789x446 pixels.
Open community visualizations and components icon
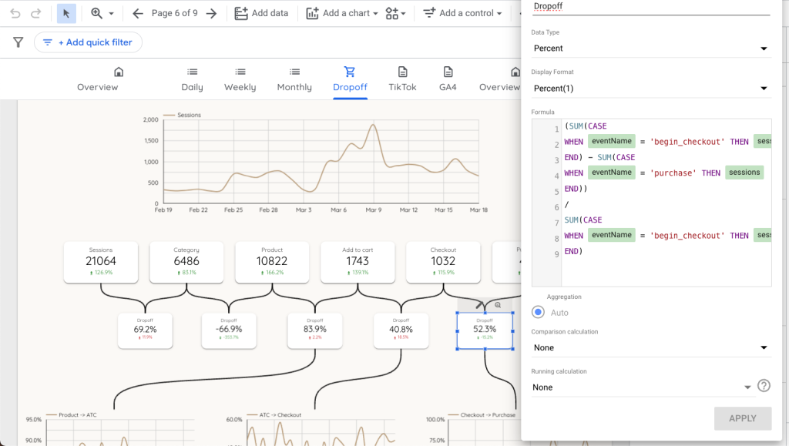396,13
